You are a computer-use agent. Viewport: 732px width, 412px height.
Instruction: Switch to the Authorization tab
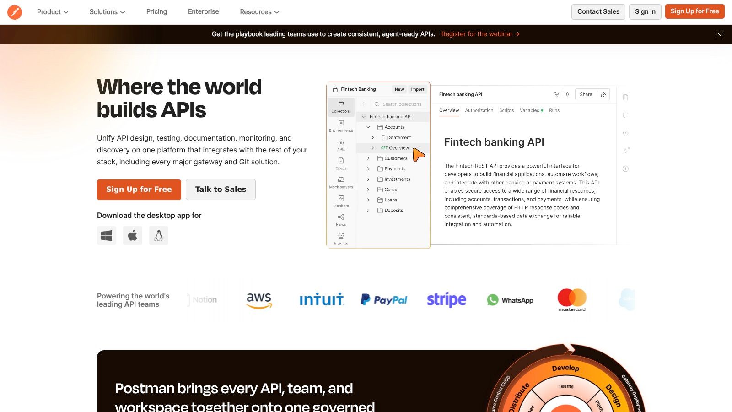pyautogui.click(x=479, y=110)
